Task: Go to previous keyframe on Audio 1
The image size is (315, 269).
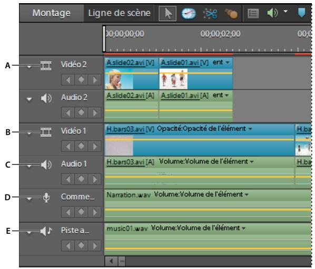Action: pyautogui.click(x=68, y=179)
